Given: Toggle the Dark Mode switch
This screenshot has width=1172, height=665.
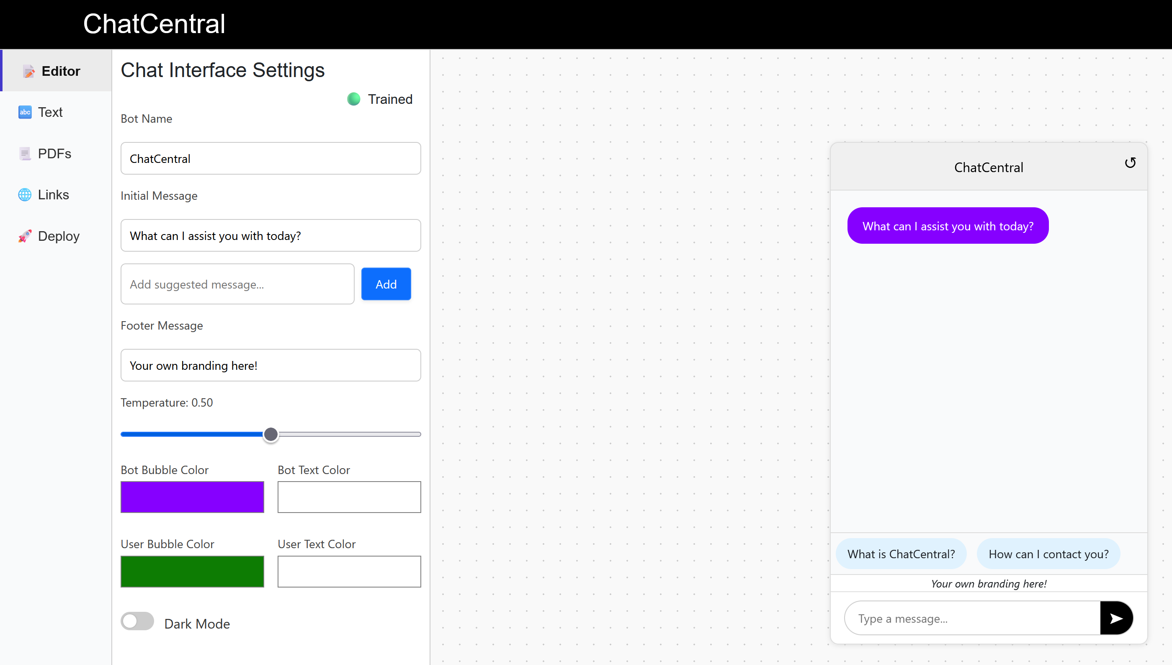Looking at the screenshot, I should [137, 621].
